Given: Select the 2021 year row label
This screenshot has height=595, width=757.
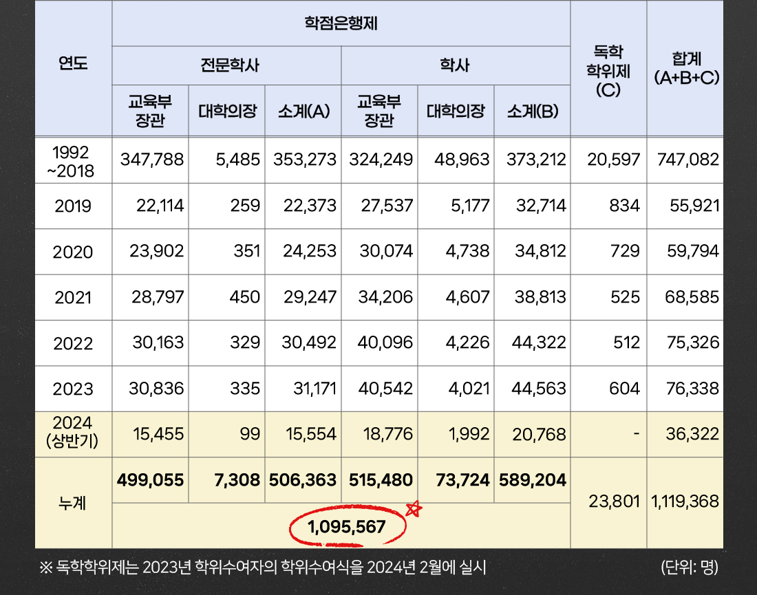Looking at the screenshot, I should click(x=73, y=297).
